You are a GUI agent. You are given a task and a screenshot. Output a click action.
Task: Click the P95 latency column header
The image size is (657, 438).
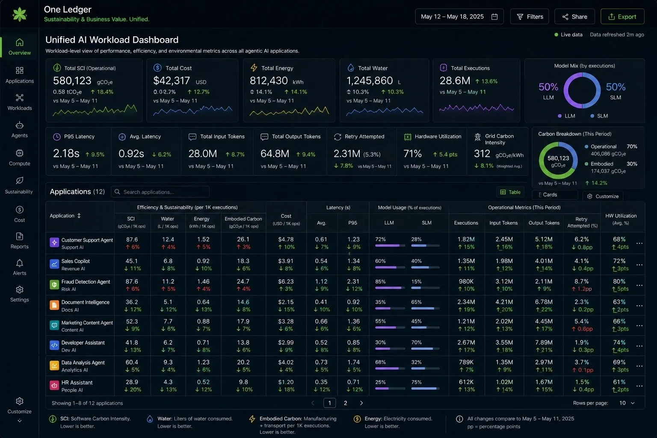(352, 223)
